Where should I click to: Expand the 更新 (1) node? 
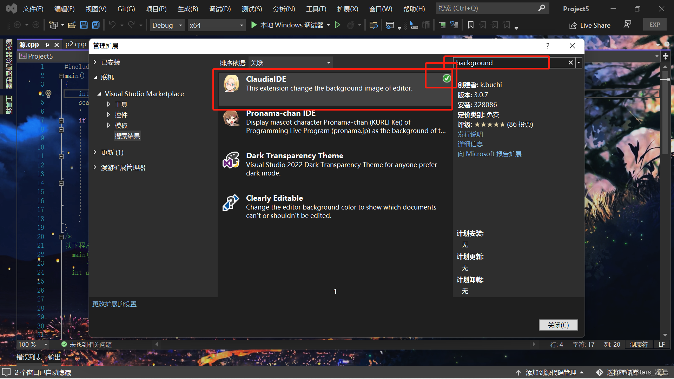95,152
